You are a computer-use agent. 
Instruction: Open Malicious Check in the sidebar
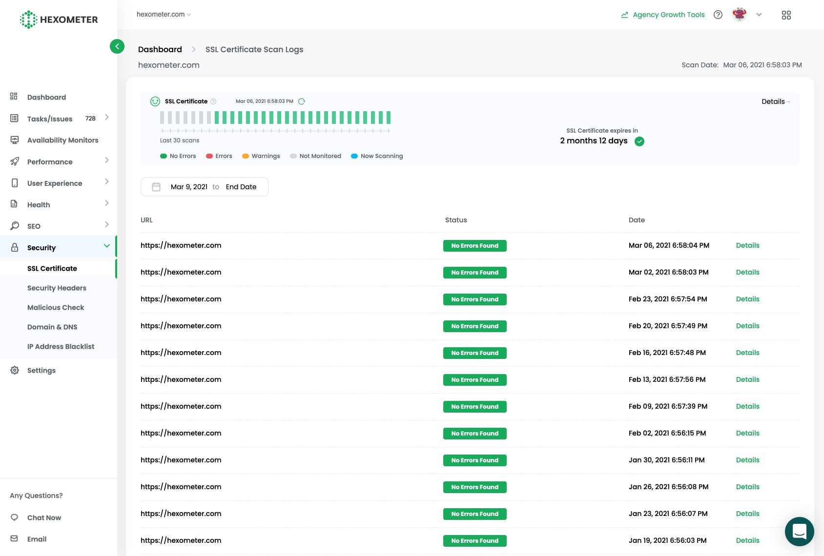56,307
